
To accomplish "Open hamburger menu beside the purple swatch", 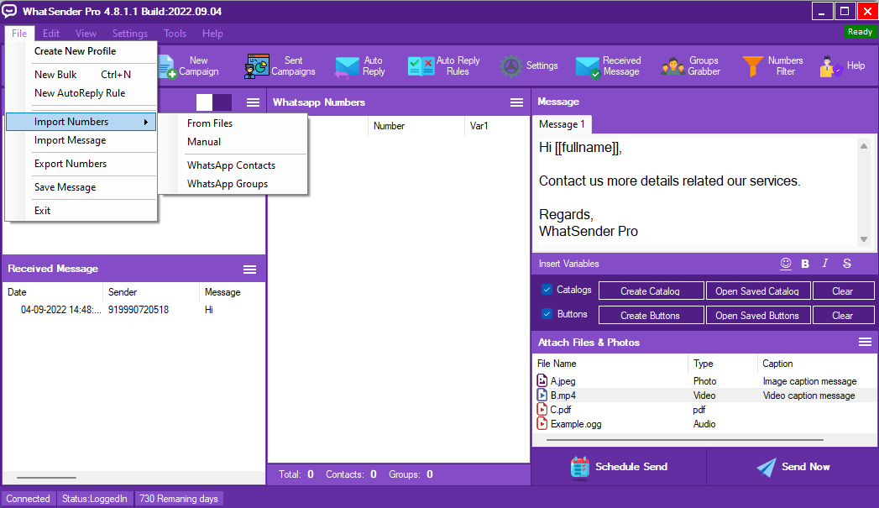I will pos(253,102).
